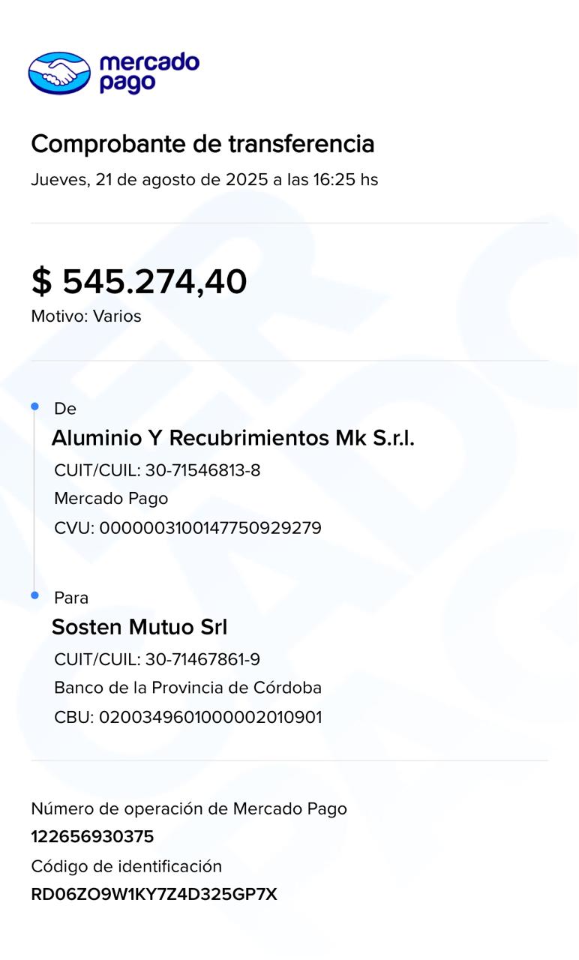Click the Número de operación de Mercado Pago label
Viewport: 579px width, 960px height.
[189, 808]
